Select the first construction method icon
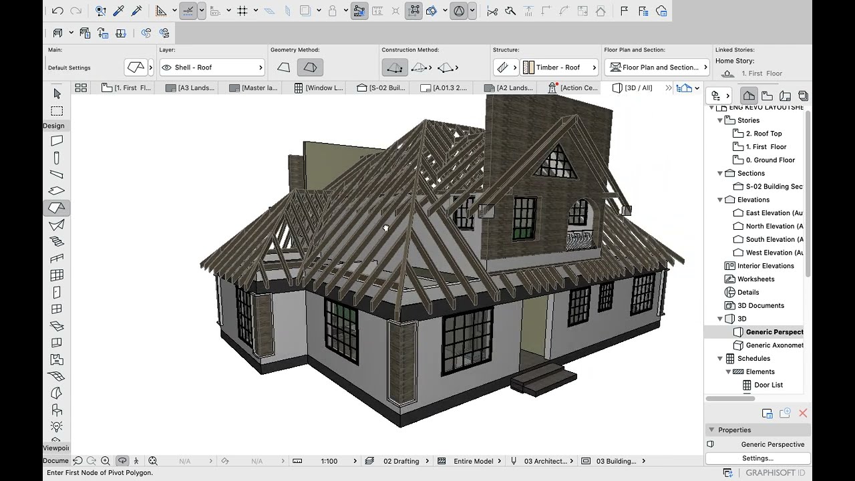Image resolution: width=855 pixels, height=481 pixels. tap(395, 67)
